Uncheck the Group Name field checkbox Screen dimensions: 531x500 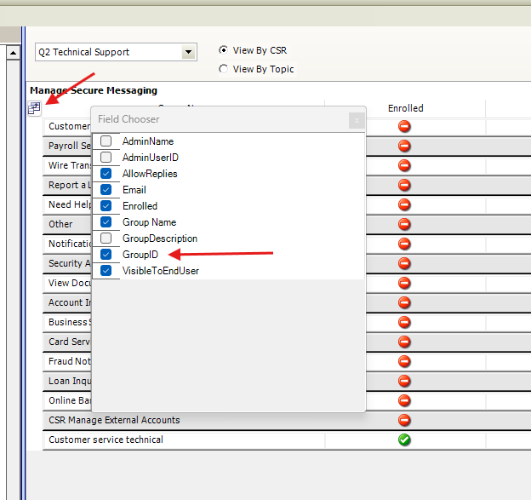pos(106,222)
